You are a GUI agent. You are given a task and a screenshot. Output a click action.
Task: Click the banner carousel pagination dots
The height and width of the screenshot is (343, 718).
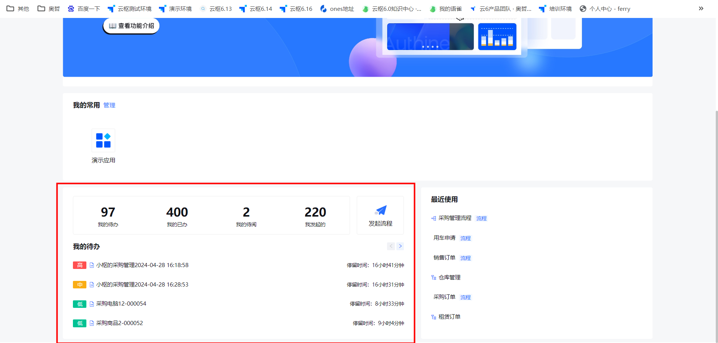pyautogui.click(x=430, y=47)
